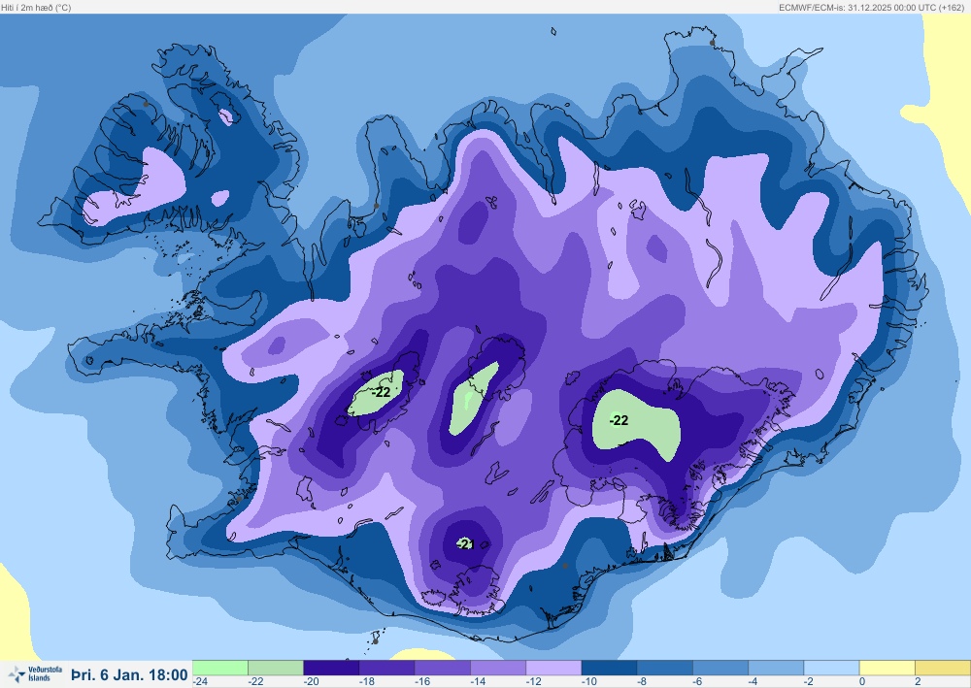Select the legend swatch between -14 and -12

click(x=498, y=668)
